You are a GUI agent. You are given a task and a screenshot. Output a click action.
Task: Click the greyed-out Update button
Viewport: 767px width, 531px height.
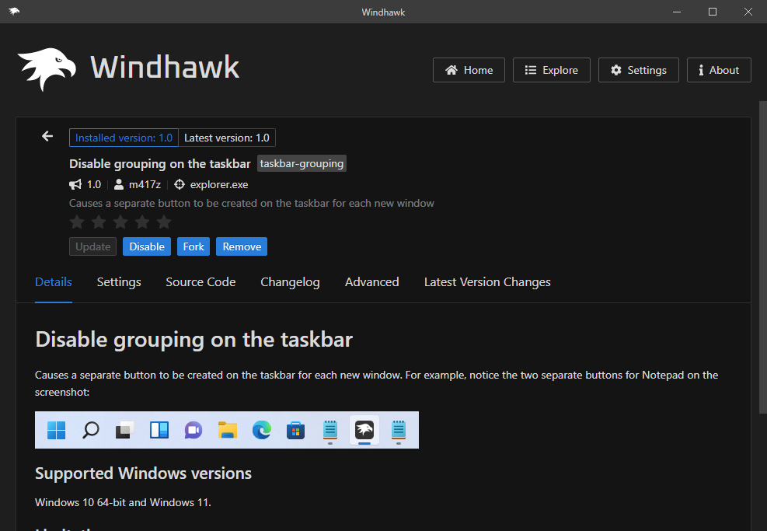92,246
